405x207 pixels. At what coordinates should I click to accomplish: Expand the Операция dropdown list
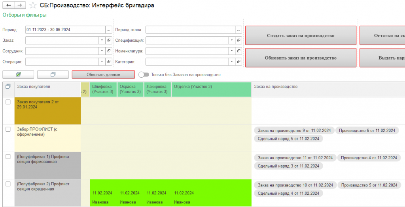pos(102,62)
